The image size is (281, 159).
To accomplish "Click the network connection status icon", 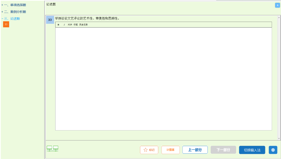I will [53, 149].
